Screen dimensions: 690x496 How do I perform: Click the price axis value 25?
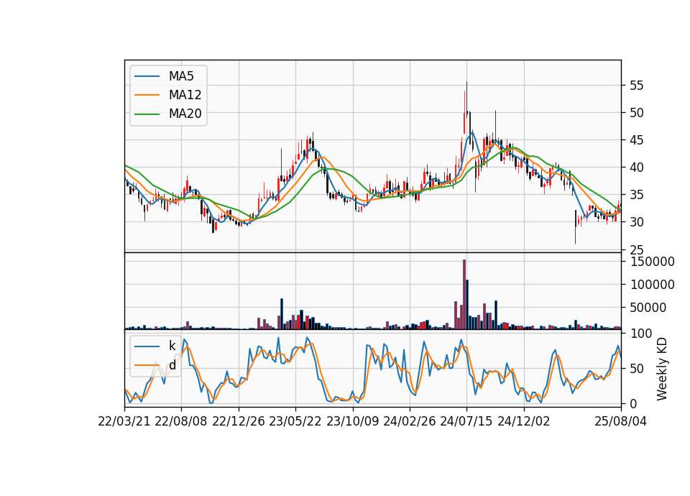(x=637, y=249)
